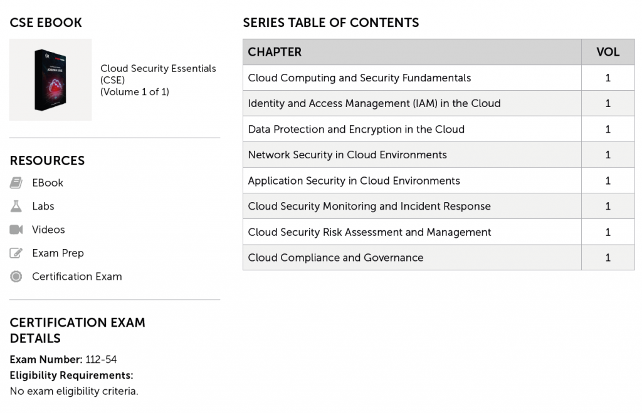The height and width of the screenshot is (413, 642).
Task: Select Cloud Security Risk Assessment chapter
Action: tap(369, 232)
